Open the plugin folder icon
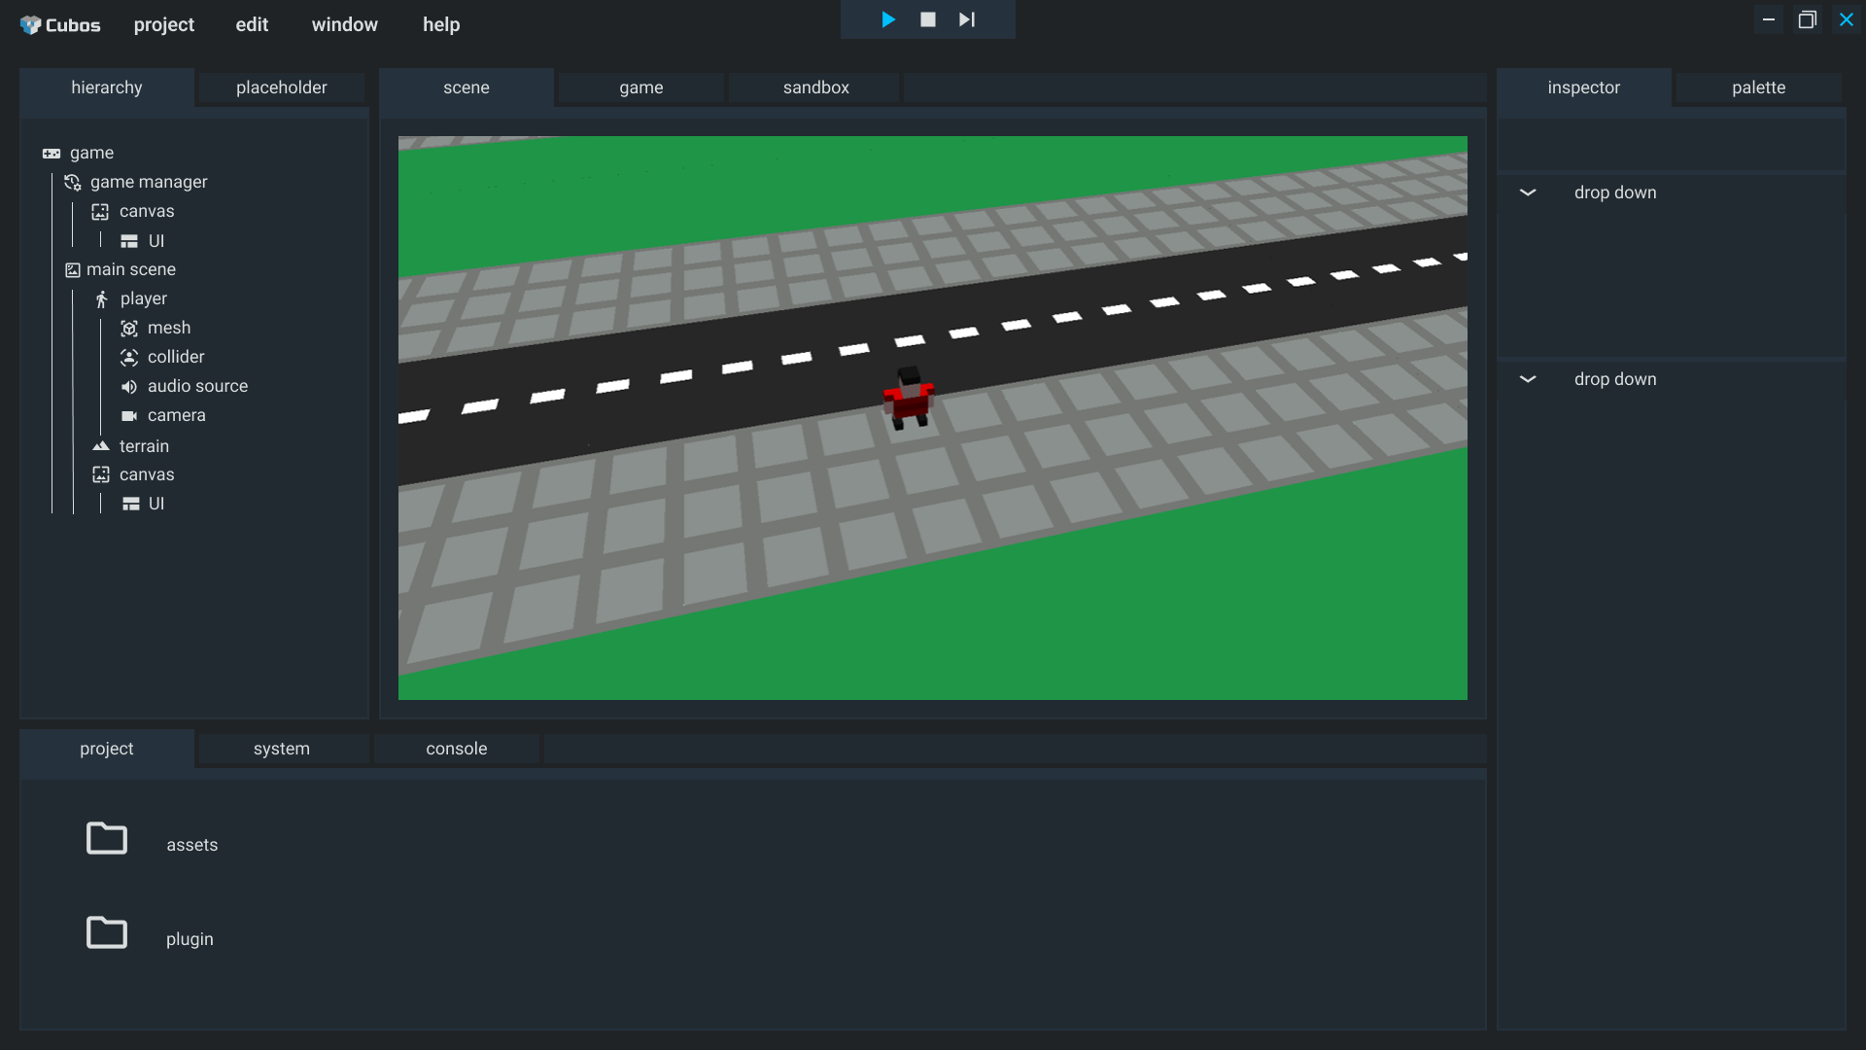The image size is (1866, 1050). 107,932
